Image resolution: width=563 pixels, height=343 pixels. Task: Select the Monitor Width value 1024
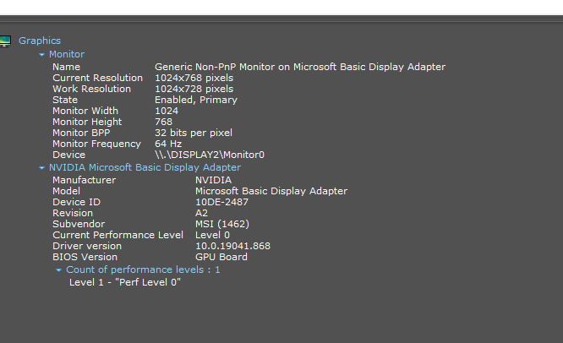167,111
